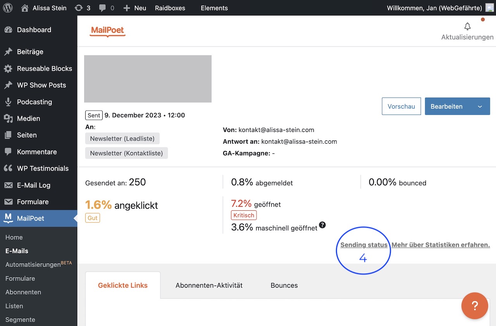
Task: Click the Formulare envelope icon
Action: (x=8, y=202)
